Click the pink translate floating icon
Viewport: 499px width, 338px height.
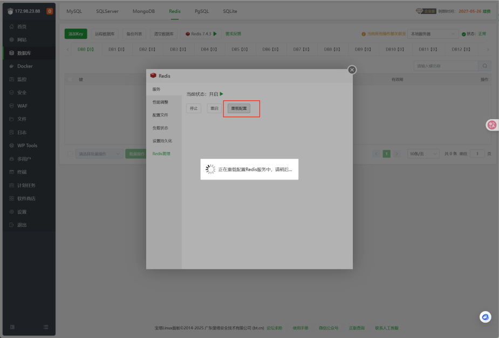pyautogui.click(x=492, y=125)
